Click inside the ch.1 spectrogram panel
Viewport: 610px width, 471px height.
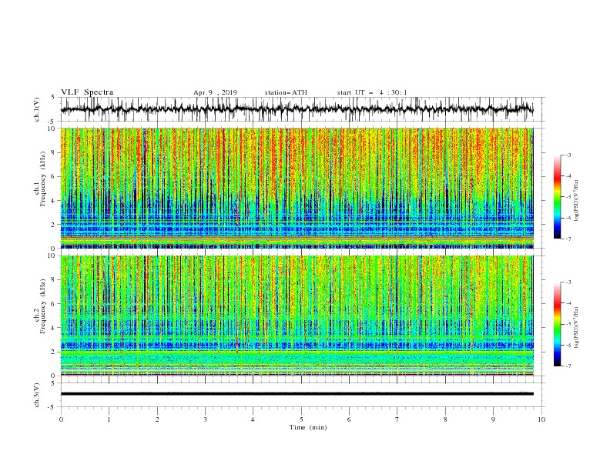[297, 188]
